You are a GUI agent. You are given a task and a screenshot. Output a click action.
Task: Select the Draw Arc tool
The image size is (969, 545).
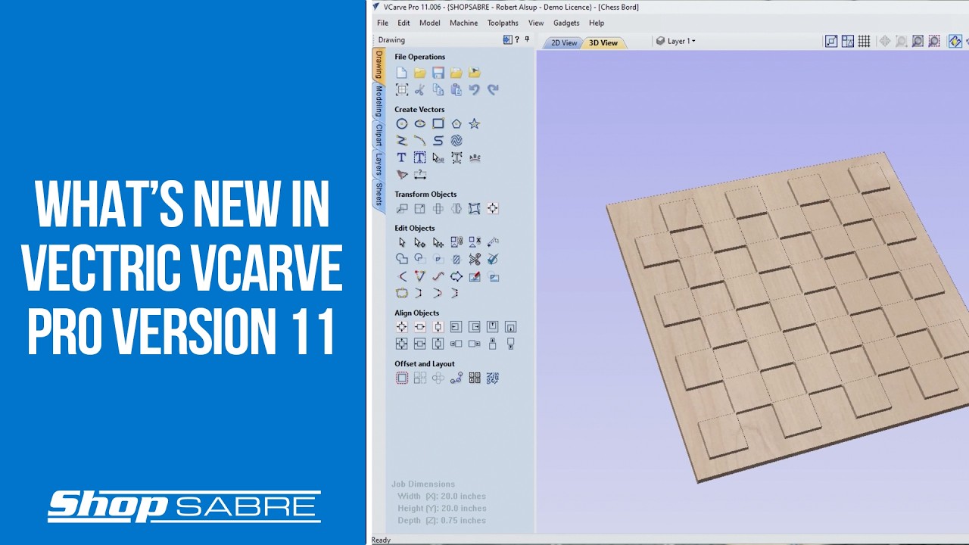point(419,141)
